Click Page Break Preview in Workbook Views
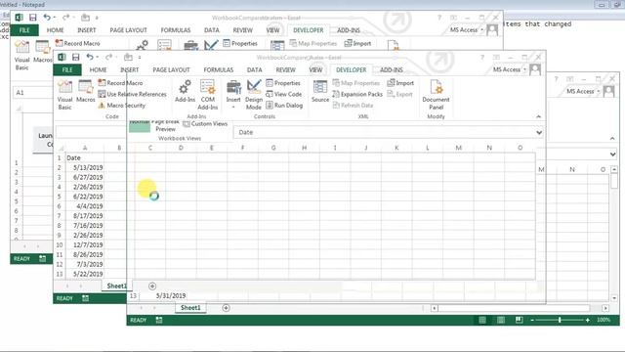Screen dimensions: 625x352 (x=165, y=125)
